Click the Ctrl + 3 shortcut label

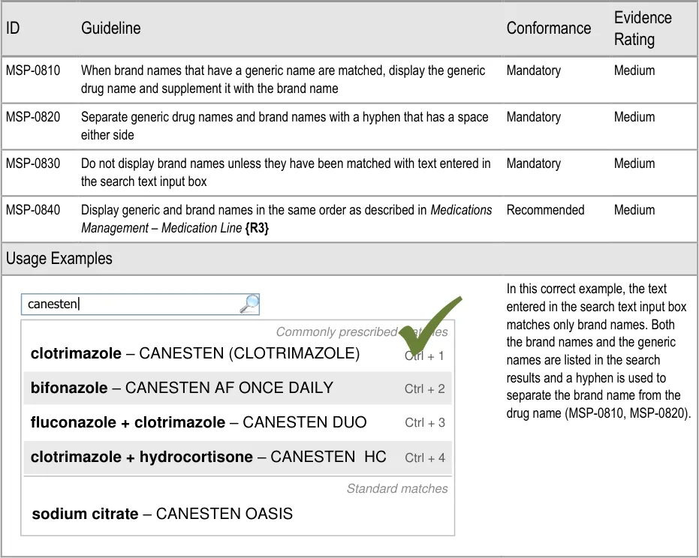click(424, 423)
